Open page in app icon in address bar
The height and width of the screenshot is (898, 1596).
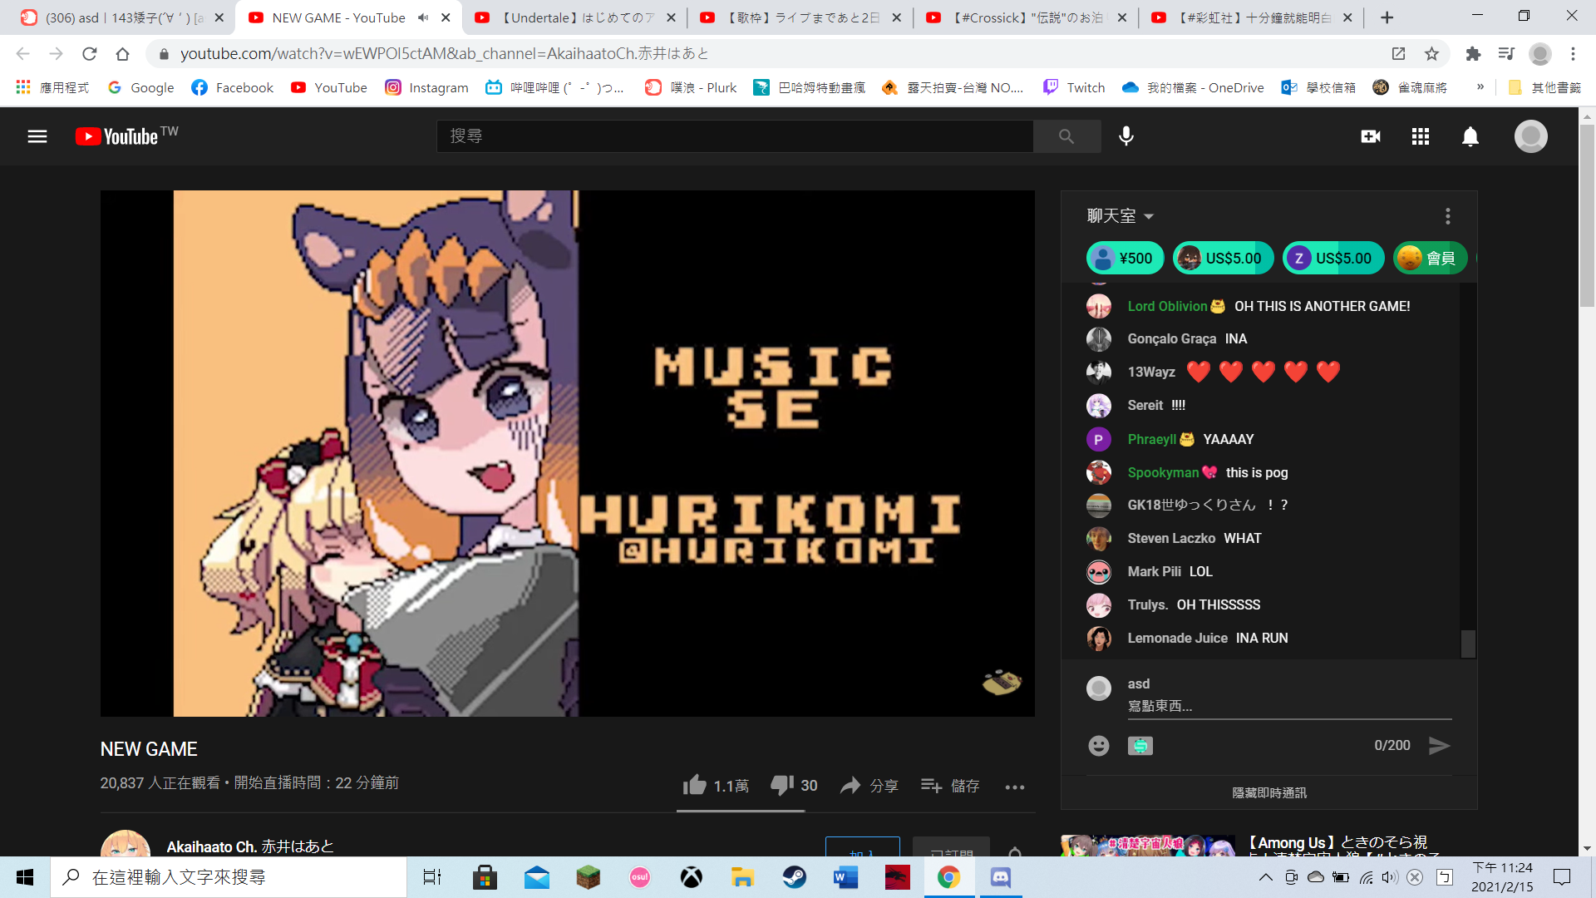[1398, 54]
